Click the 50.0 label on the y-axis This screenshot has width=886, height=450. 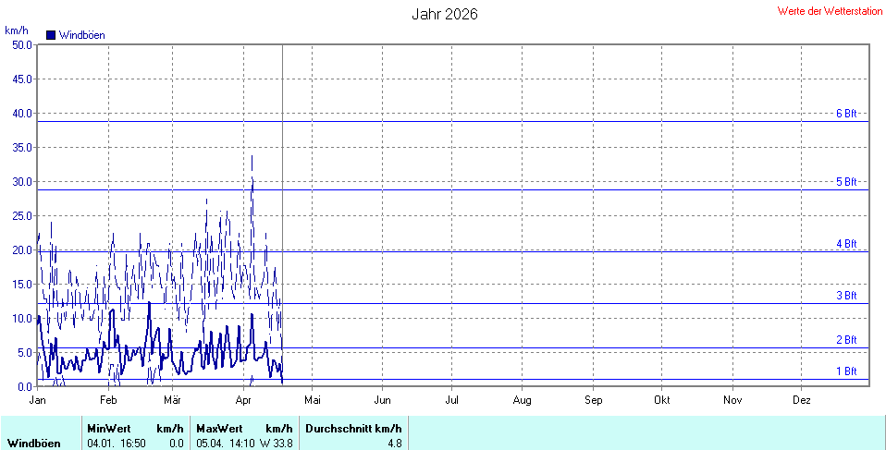click(x=20, y=44)
